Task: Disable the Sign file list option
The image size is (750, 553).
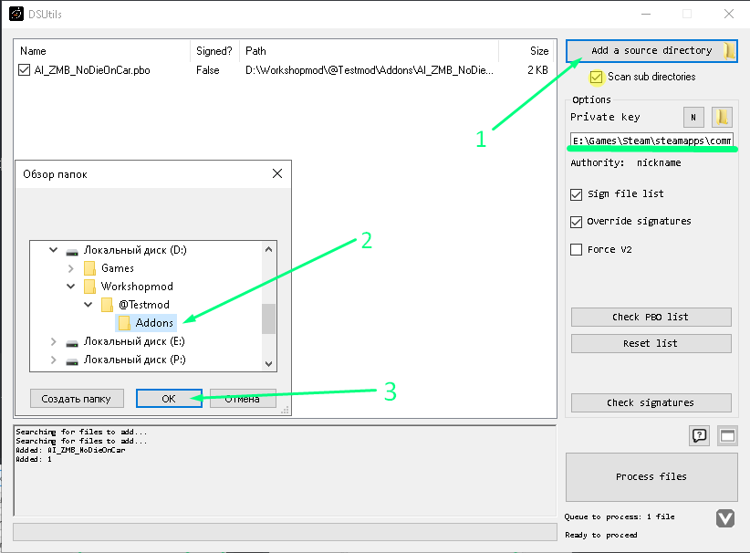Action: pos(577,194)
